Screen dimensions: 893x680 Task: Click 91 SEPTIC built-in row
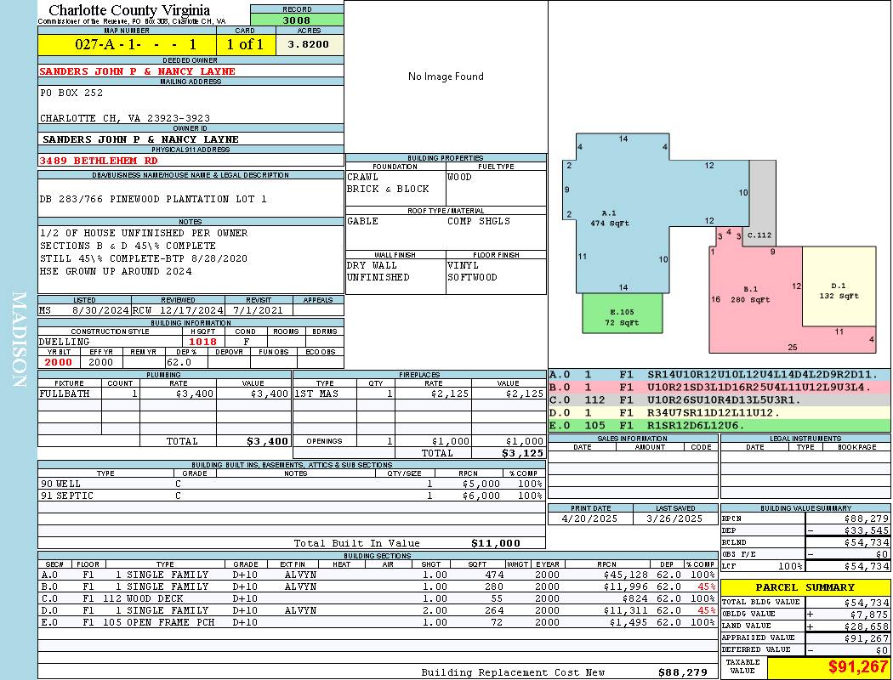(292, 496)
